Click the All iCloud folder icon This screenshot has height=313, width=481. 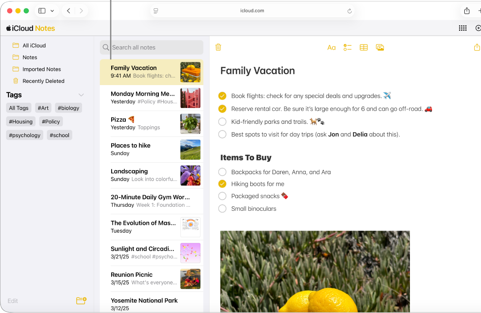click(15, 45)
